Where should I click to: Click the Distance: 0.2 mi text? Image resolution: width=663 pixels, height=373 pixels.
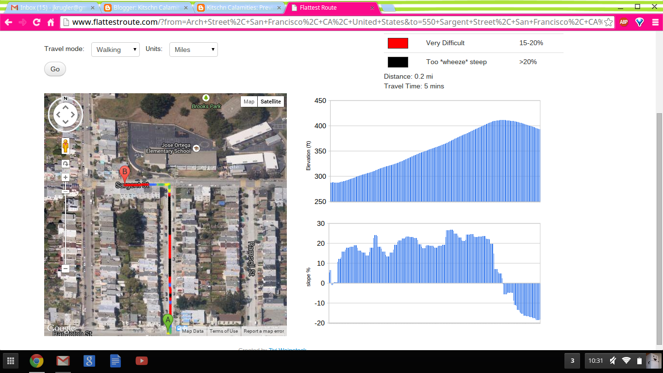point(408,76)
